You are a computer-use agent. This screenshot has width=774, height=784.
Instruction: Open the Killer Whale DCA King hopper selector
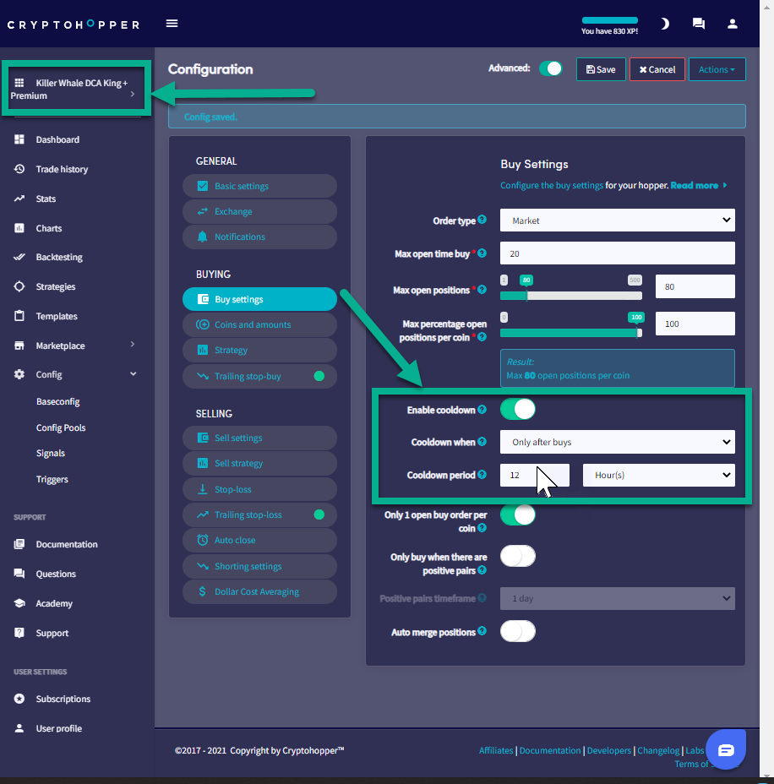pos(76,89)
